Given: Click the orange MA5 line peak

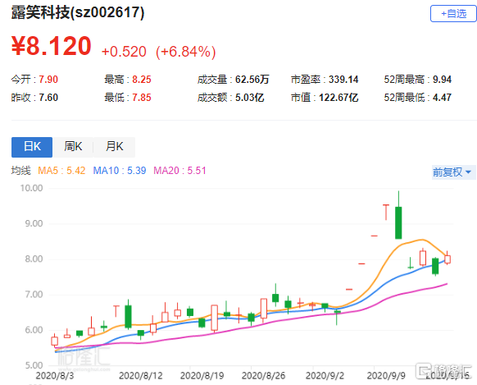Looking at the screenshot, I should pyautogui.click(x=421, y=240).
